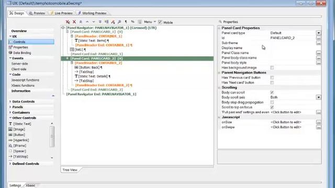Click the Properties icon in left sidebar
This screenshot has height=188, width=335.
click(x=10, y=48)
